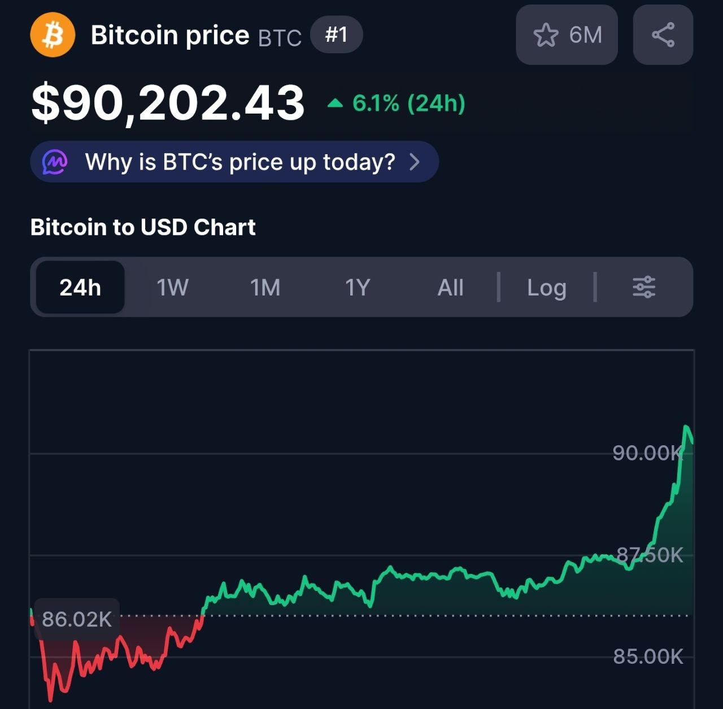Tap the #1 rank badge
Viewport: 723px width, 709px height.
pyautogui.click(x=337, y=35)
